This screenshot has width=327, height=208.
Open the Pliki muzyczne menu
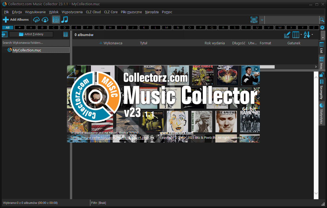coord(131,12)
